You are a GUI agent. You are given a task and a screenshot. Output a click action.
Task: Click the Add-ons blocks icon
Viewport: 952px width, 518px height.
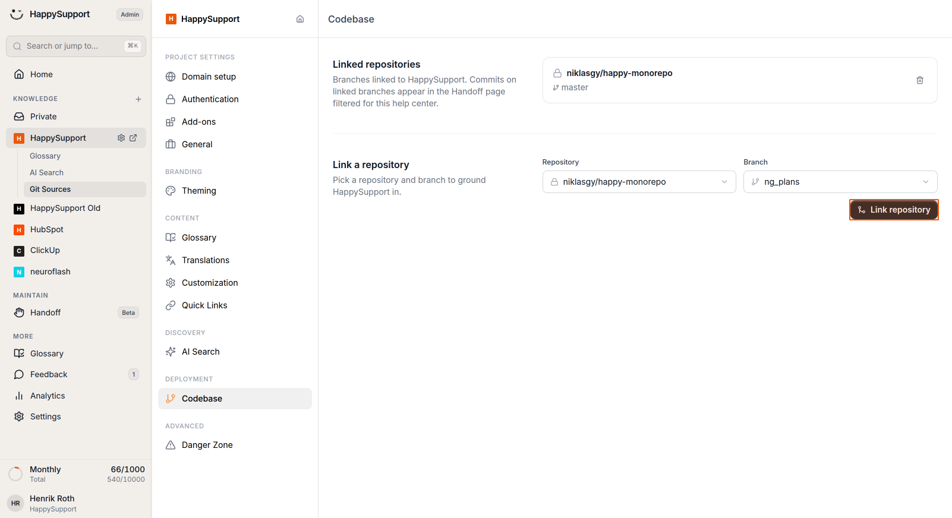[171, 122]
